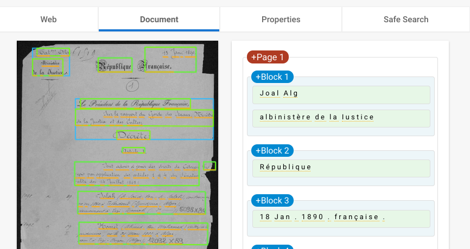Collapse the +Page 1 badge
Screen dimensions: 470x249
tap(268, 57)
